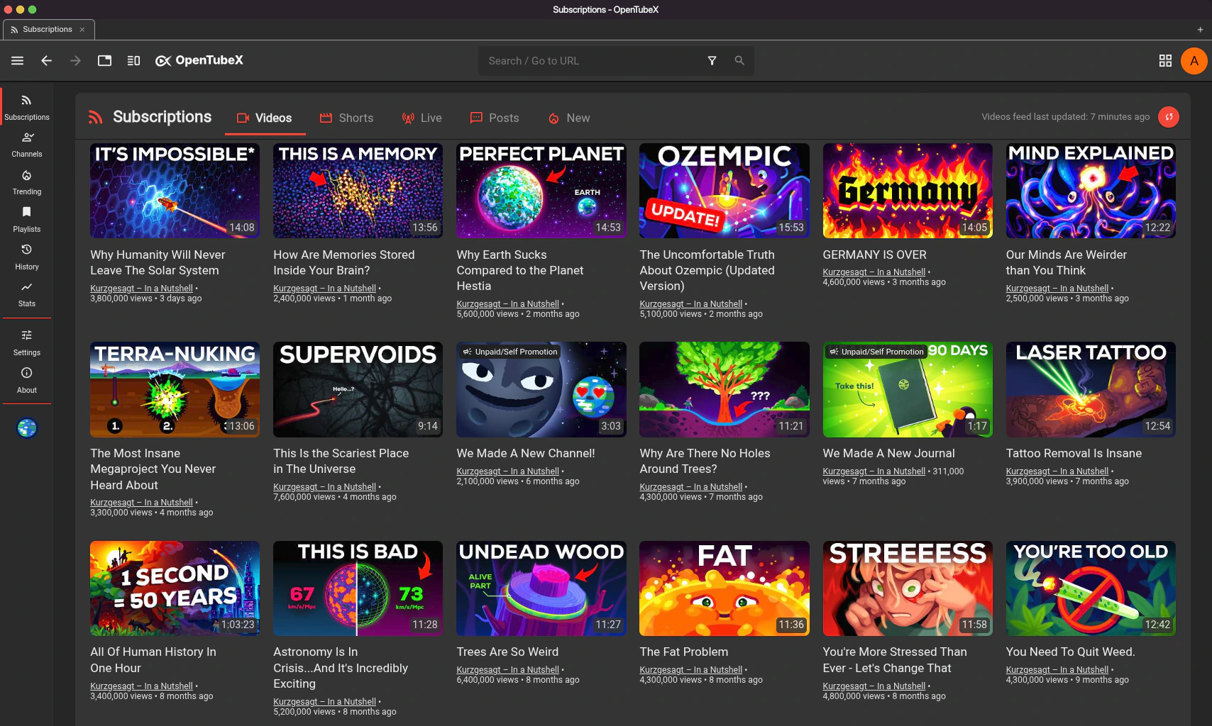Open the 1 SECOND = 50 YEARS thumbnail

(x=175, y=588)
